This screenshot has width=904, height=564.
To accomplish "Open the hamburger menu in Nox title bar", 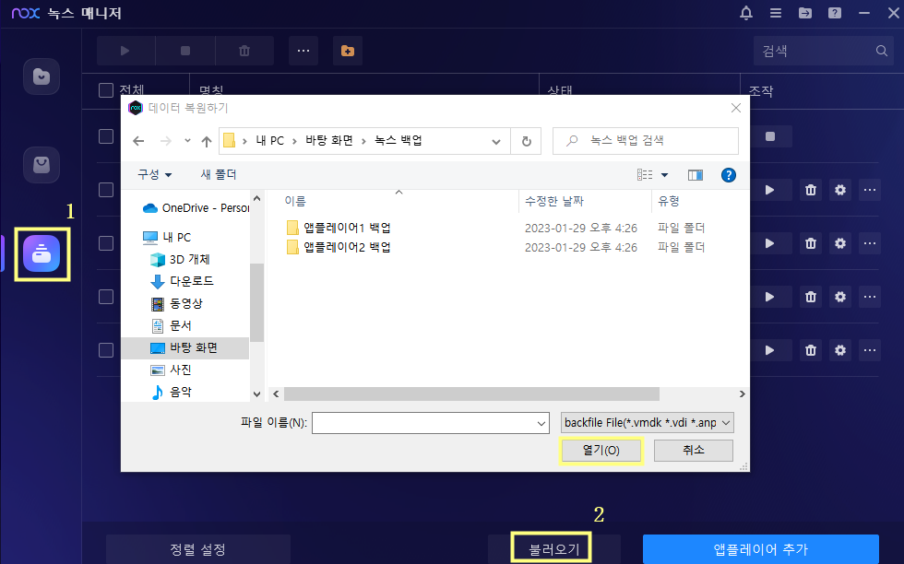I will point(776,13).
